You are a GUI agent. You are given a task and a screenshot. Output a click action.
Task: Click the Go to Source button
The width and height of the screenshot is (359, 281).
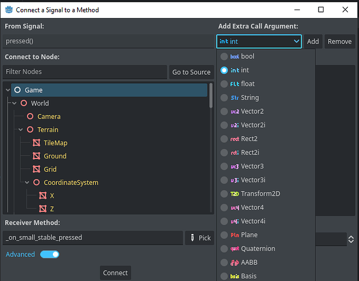pyautogui.click(x=191, y=72)
